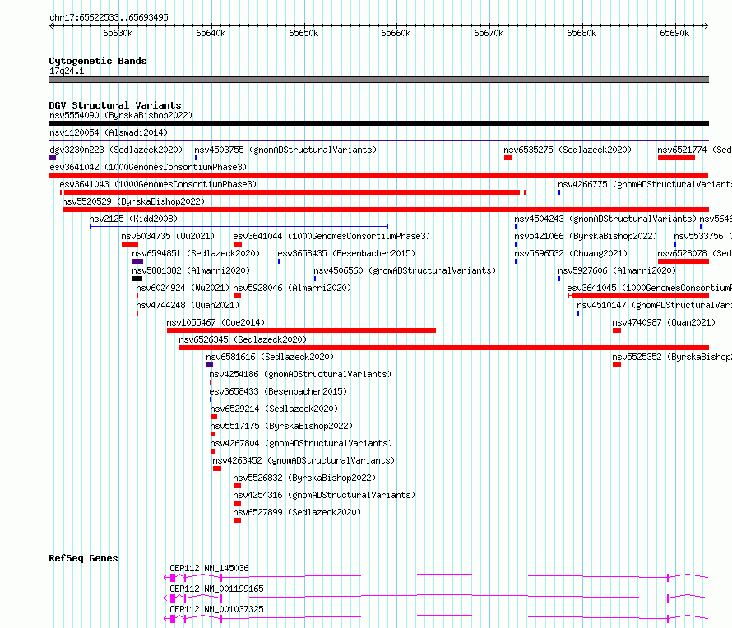Select nsv5526832 (ByrskaBishop2022) label
This screenshot has width=732, height=628.
(304, 478)
